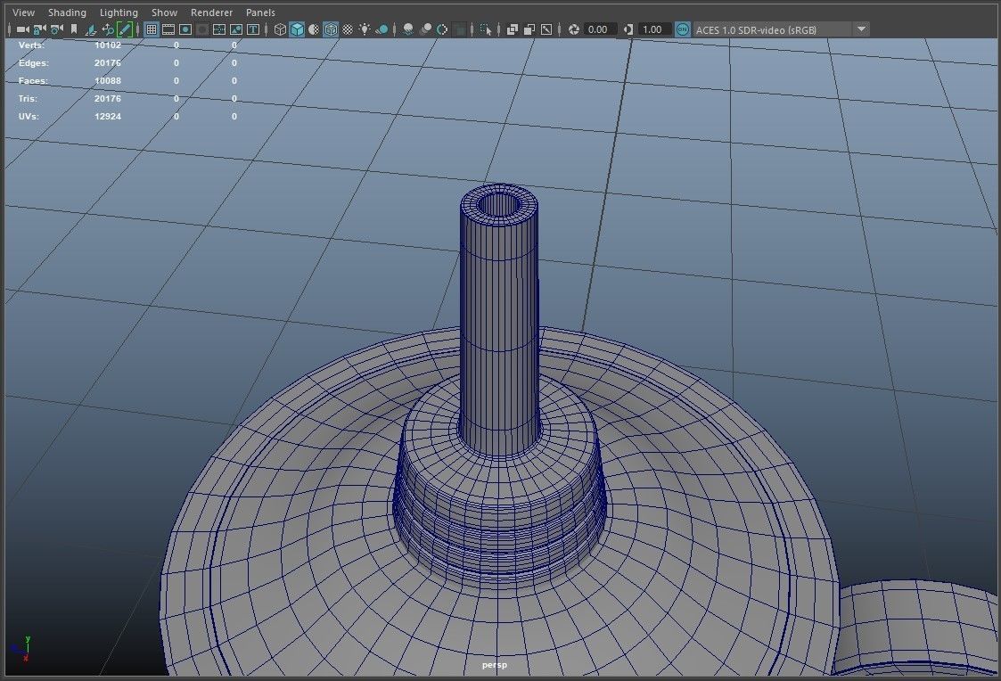Screen dimensions: 1001x681
Task: Toggle 2D Pan/Zoom icon
Action: click(107, 29)
